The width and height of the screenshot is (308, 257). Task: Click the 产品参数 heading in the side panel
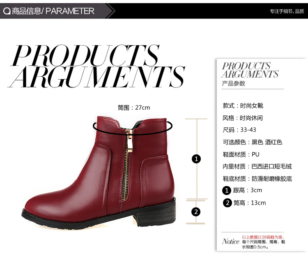tap(234, 83)
